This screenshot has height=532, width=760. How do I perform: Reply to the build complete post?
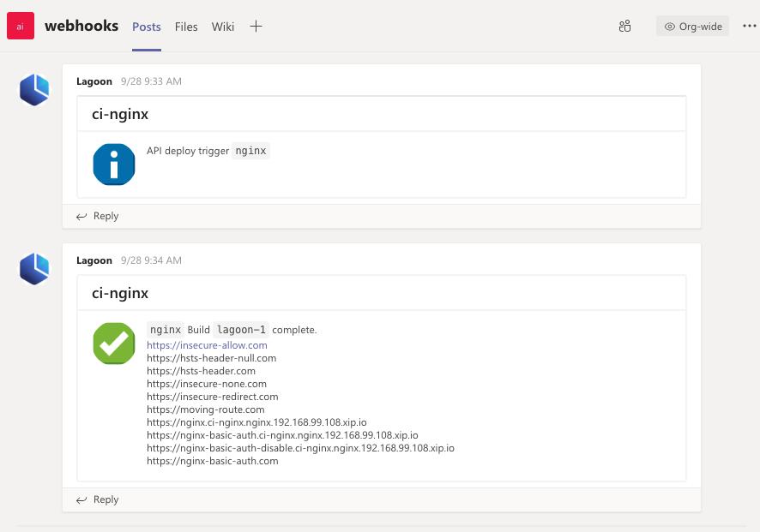(x=98, y=499)
